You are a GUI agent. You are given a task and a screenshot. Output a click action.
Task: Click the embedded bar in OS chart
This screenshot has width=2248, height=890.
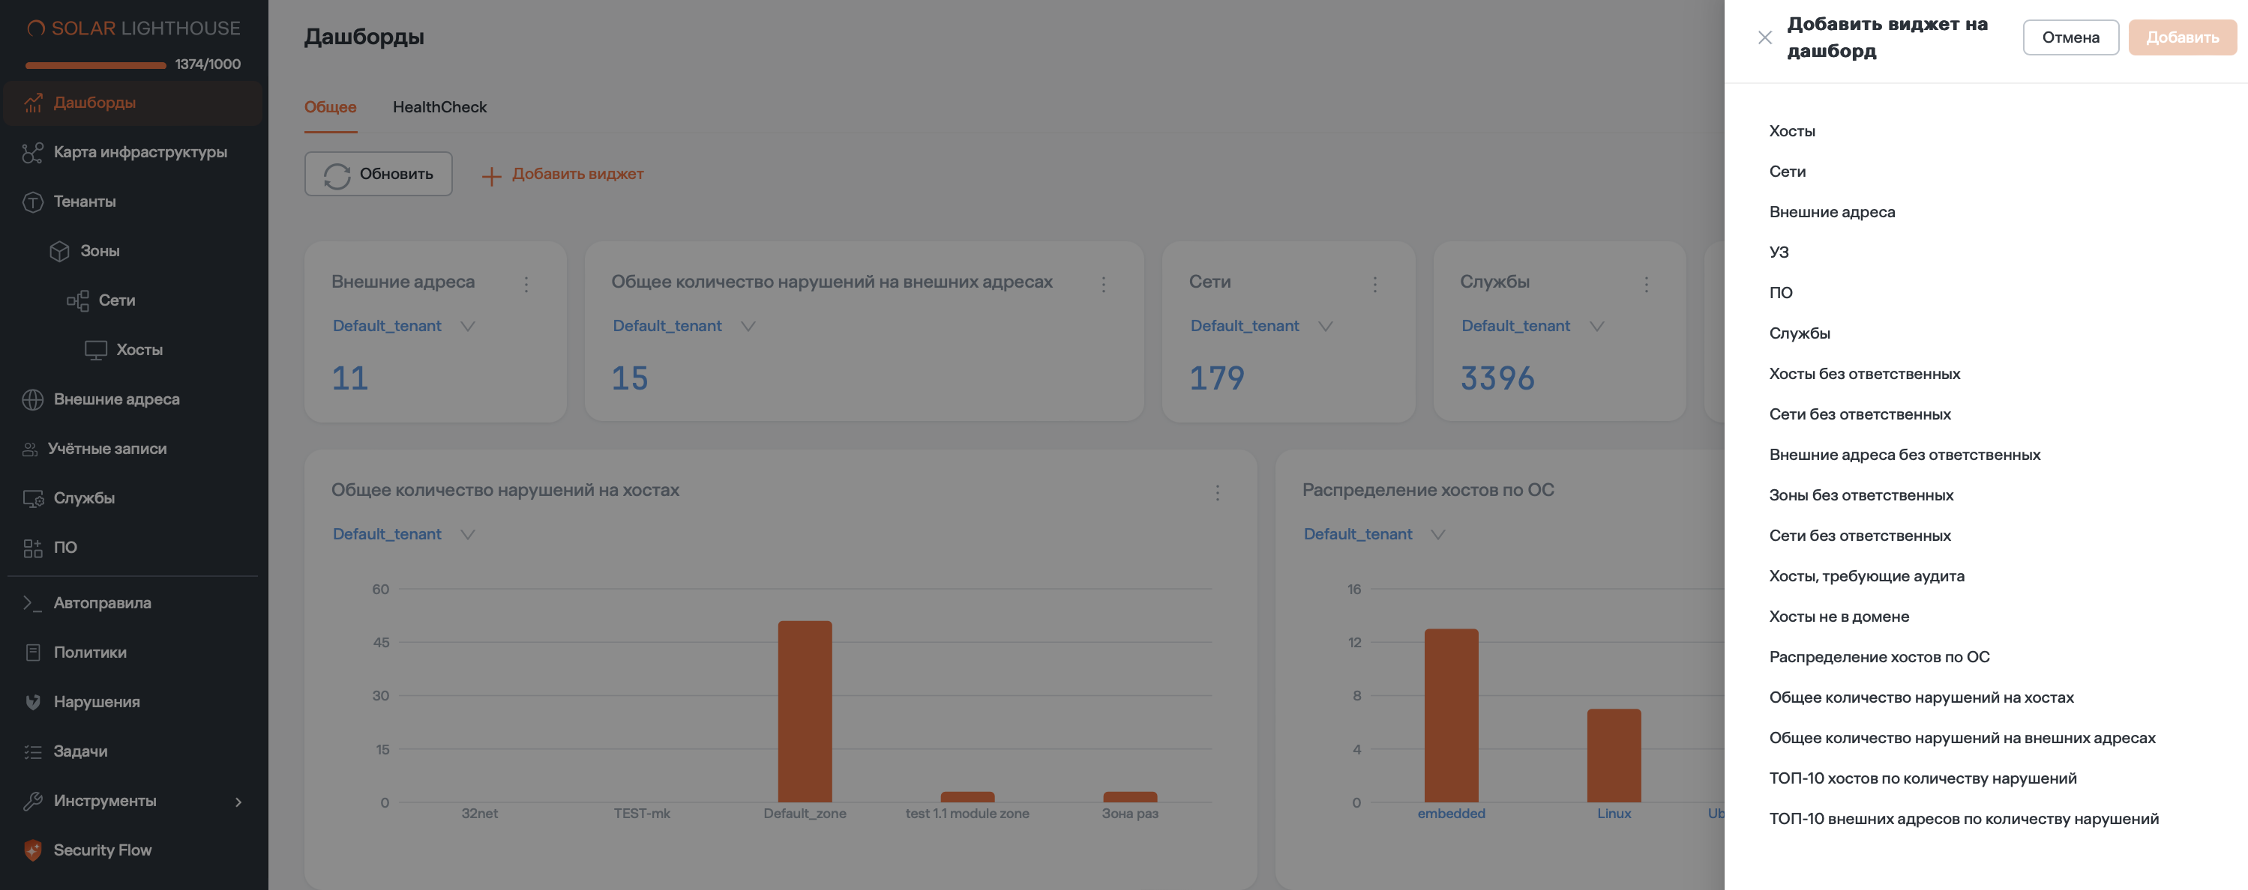point(1451,715)
